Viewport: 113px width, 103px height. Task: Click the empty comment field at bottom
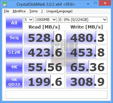tap(56, 95)
